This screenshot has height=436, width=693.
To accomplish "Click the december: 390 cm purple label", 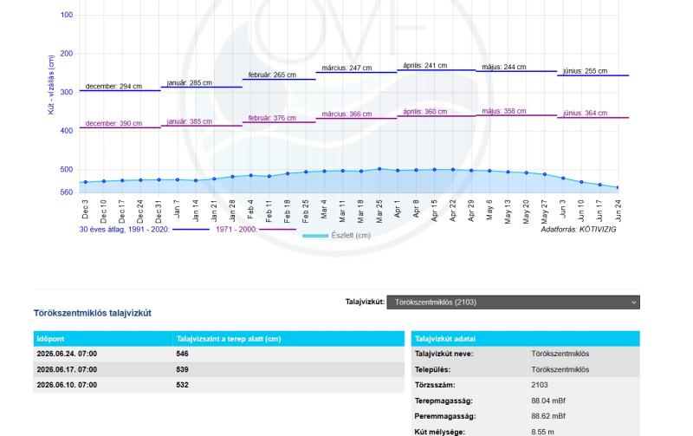I will 113,123.
